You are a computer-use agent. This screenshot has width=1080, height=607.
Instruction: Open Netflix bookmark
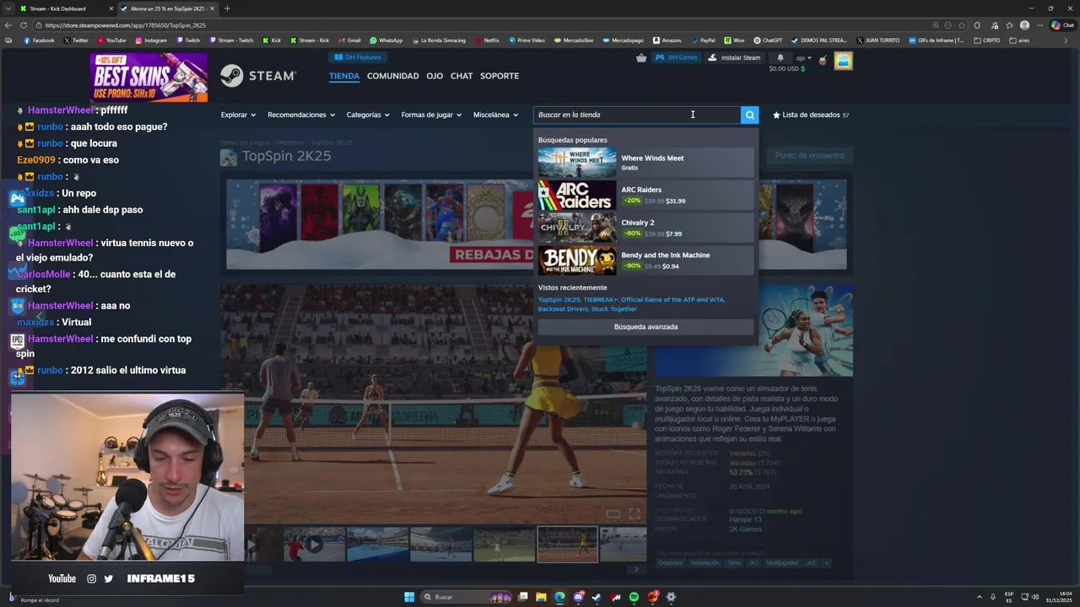487,40
